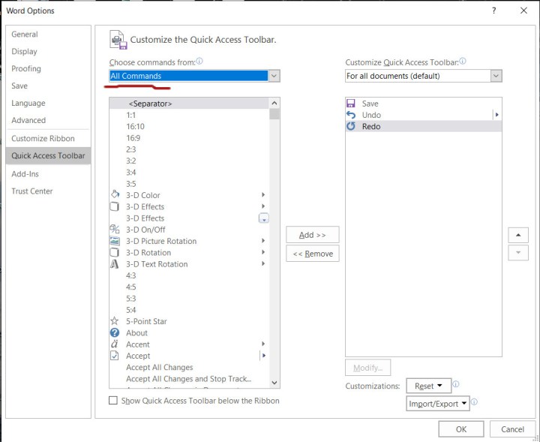Viewport: 540px width, 442px height.
Task: Click the Save floppy disk icon
Action: [351, 104]
